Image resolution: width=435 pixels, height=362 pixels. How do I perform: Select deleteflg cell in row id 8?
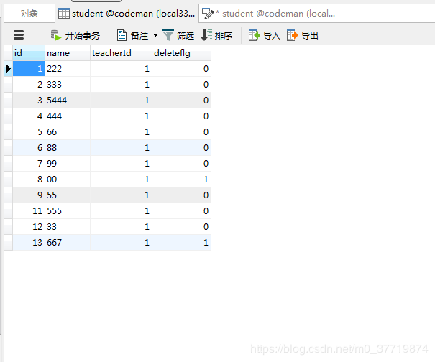[x=181, y=179]
